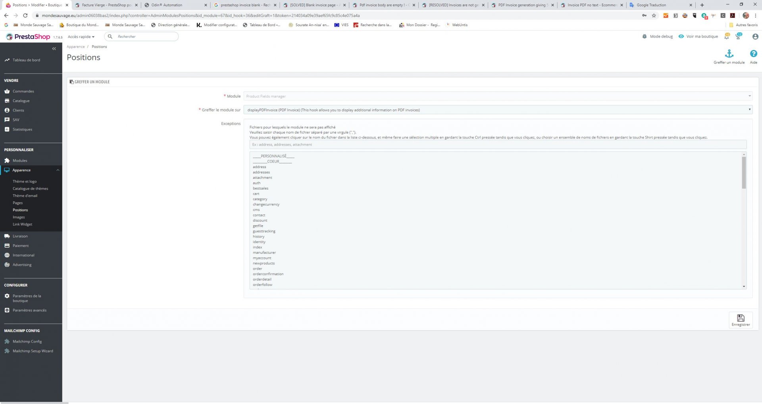Open International globe icon in sidebar
This screenshot has height=404, width=762.
pyautogui.click(x=7, y=255)
